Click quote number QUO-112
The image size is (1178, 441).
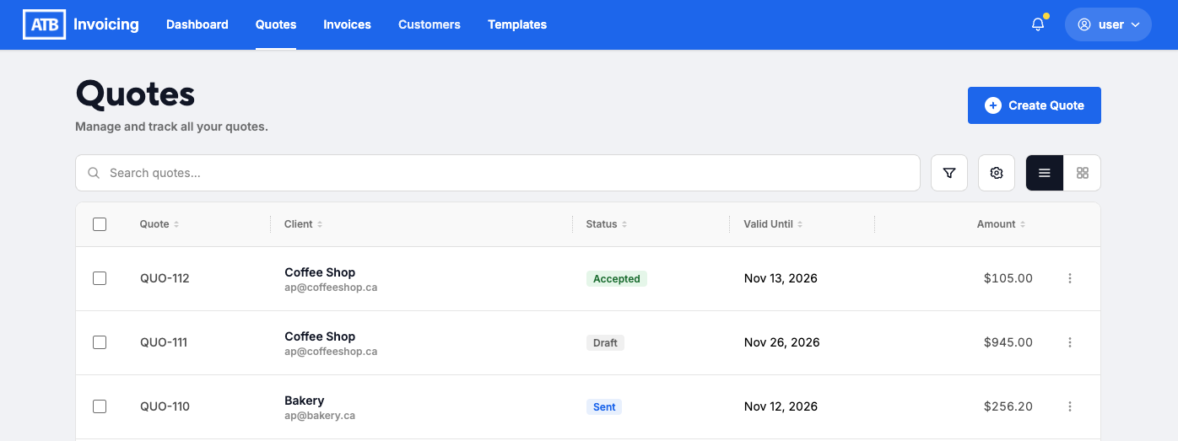point(165,278)
